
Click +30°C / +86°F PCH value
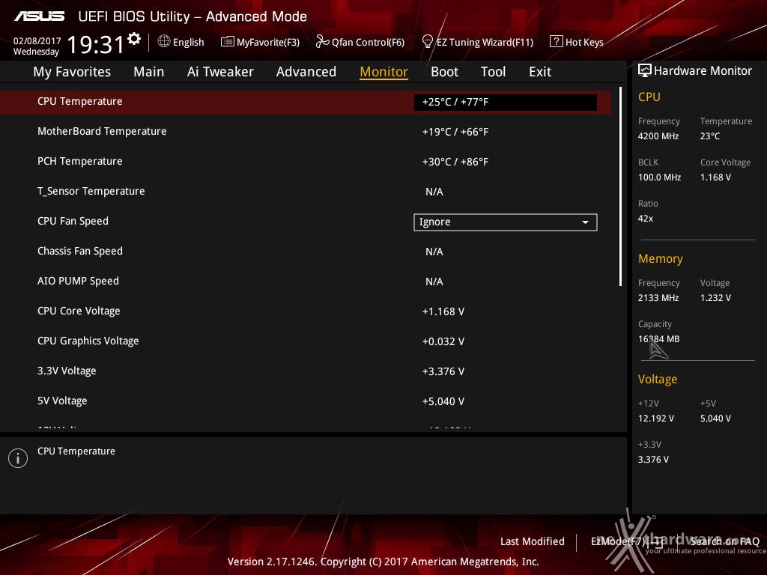point(455,162)
